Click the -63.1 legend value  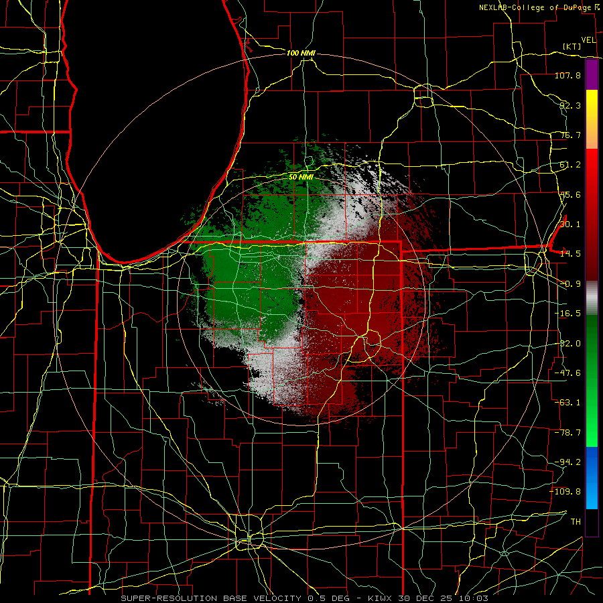click(x=567, y=403)
